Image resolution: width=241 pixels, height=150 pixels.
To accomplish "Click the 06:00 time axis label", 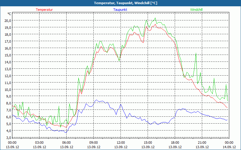I will tap(66, 143).
